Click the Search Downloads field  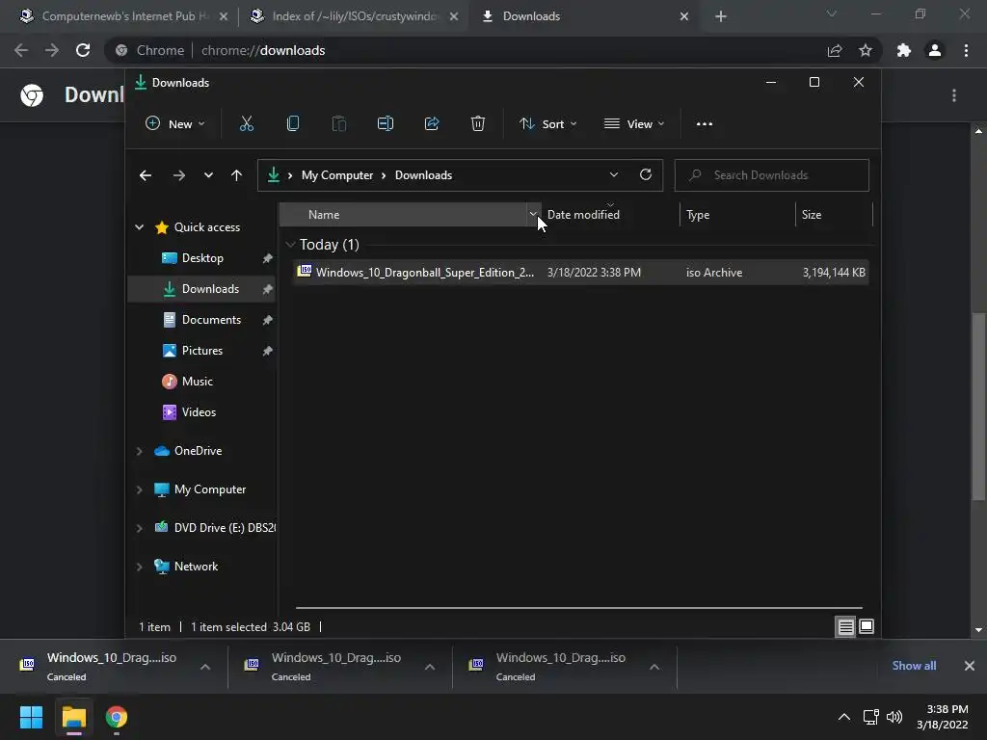click(x=772, y=175)
